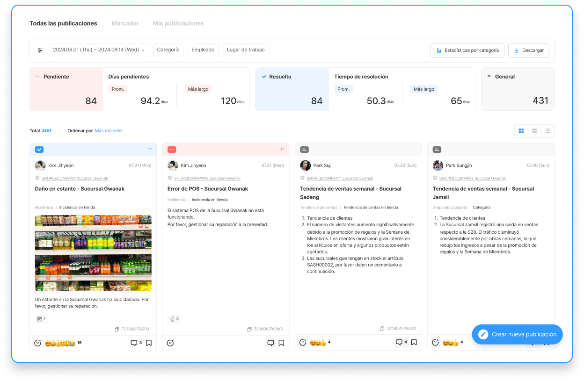This screenshot has width=584, height=381.
Task: Click Incidencia en tienda category on Daño en estante card
Action: 77,207
